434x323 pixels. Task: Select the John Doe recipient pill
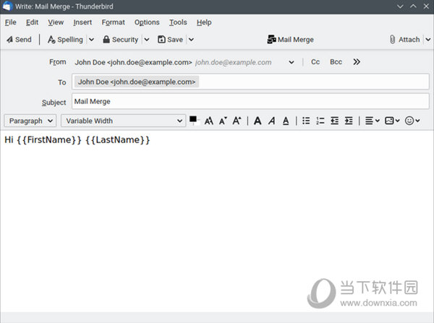137,82
